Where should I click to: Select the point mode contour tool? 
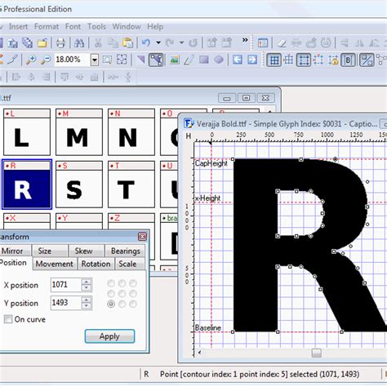pos(156,60)
